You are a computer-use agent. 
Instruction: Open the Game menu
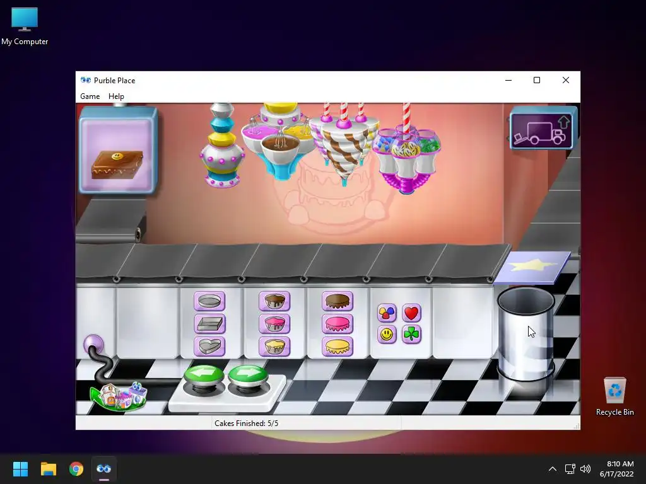point(90,96)
